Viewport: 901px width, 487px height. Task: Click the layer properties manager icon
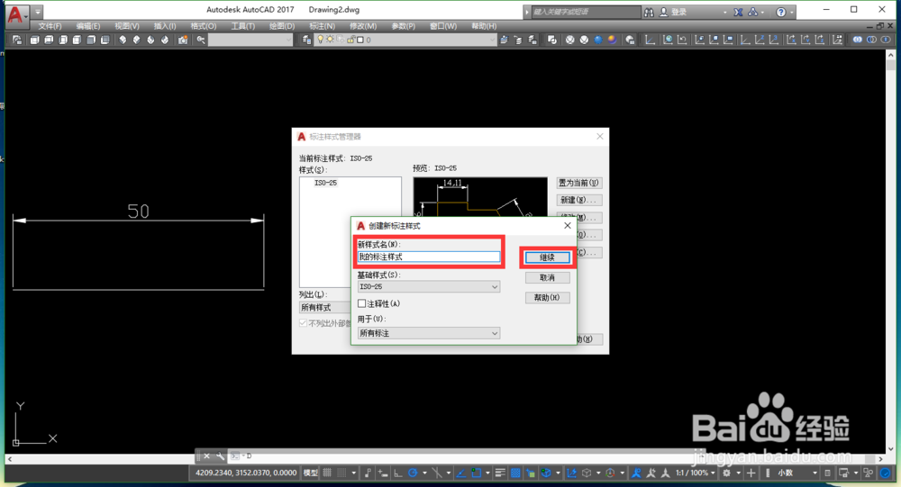[x=307, y=40]
